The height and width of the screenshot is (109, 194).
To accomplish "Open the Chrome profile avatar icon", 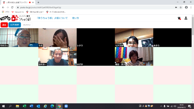I will click(186, 7).
